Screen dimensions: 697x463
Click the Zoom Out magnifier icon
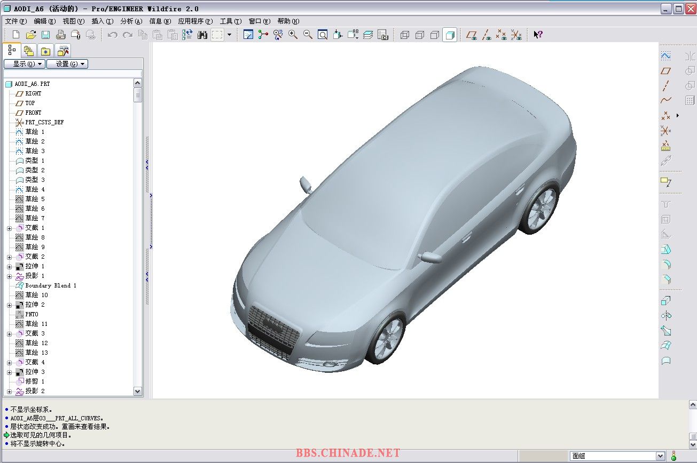308,35
